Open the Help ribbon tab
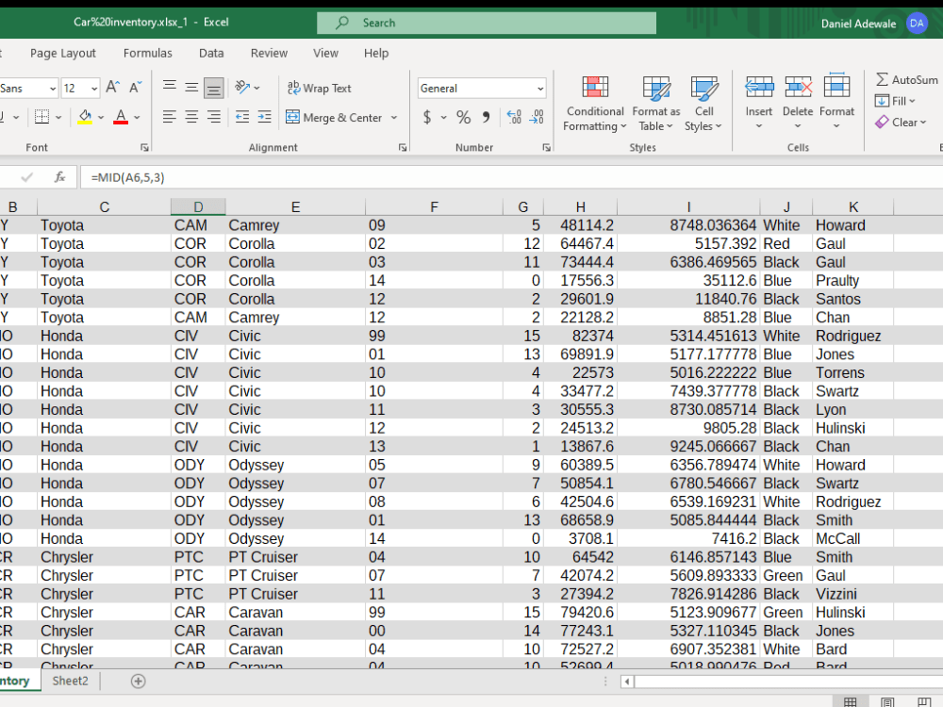The image size is (943, 707). pyautogui.click(x=376, y=53)
